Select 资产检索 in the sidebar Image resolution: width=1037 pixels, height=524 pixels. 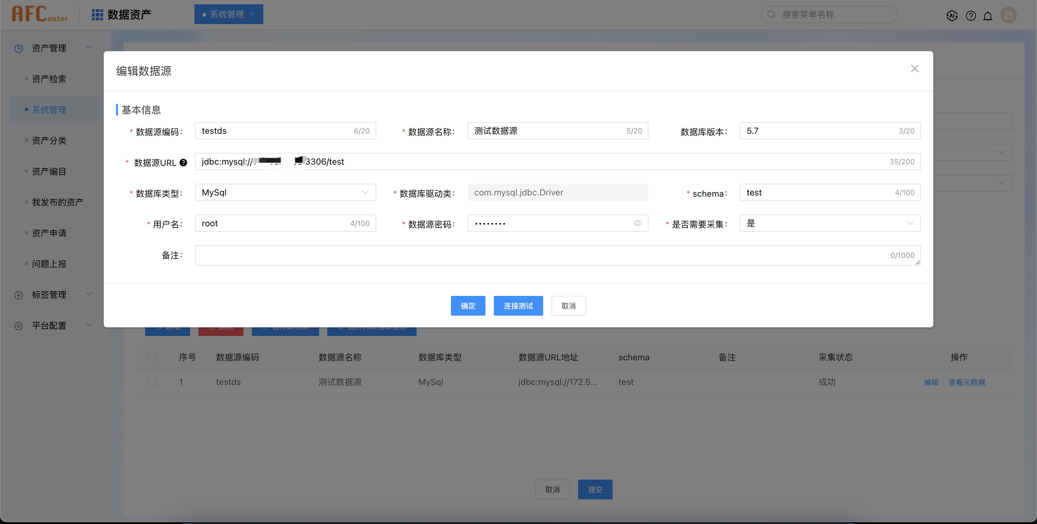pyautogui.click(x=49, y=79)
